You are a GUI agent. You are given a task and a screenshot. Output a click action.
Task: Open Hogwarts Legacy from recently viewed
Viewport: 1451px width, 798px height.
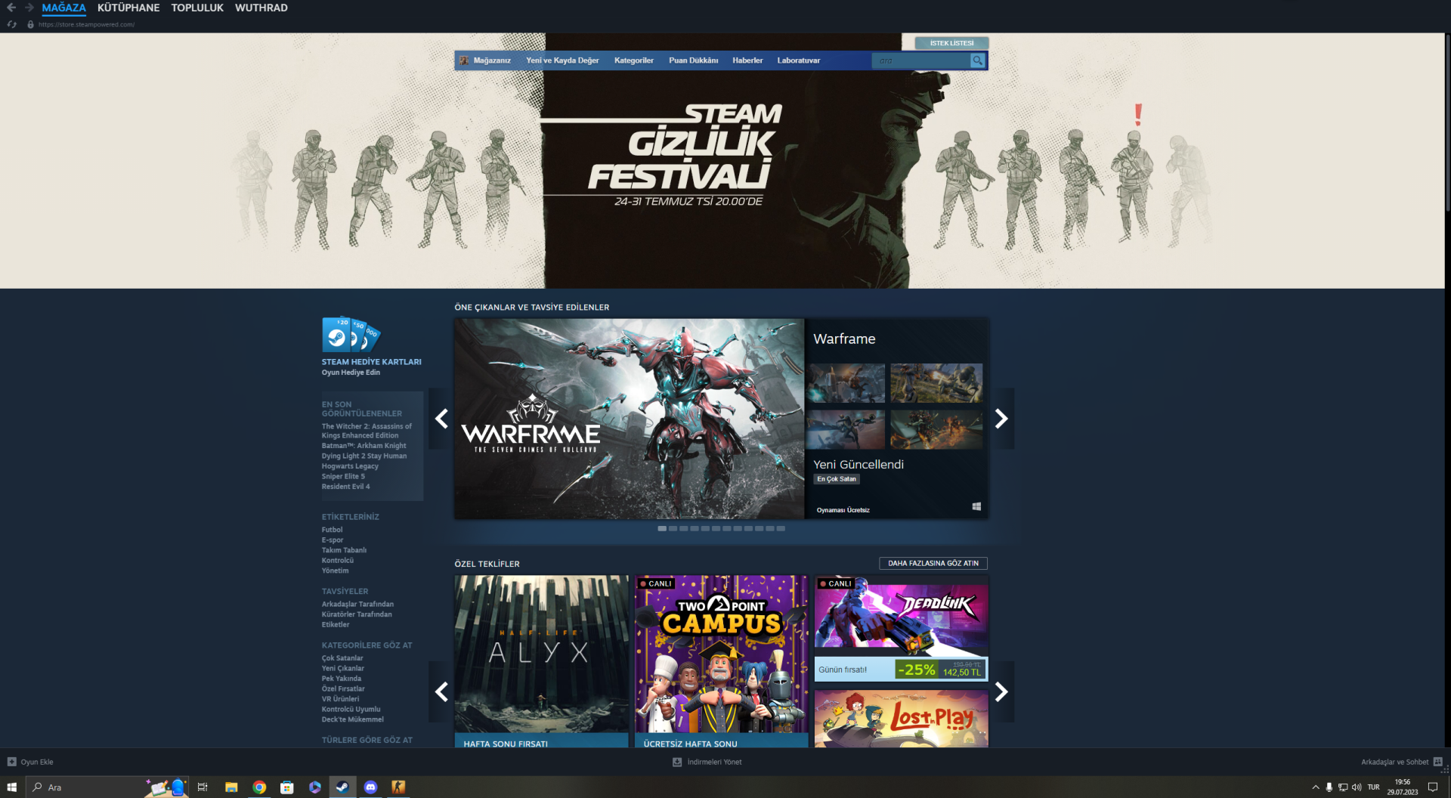(x=350, y=466)
